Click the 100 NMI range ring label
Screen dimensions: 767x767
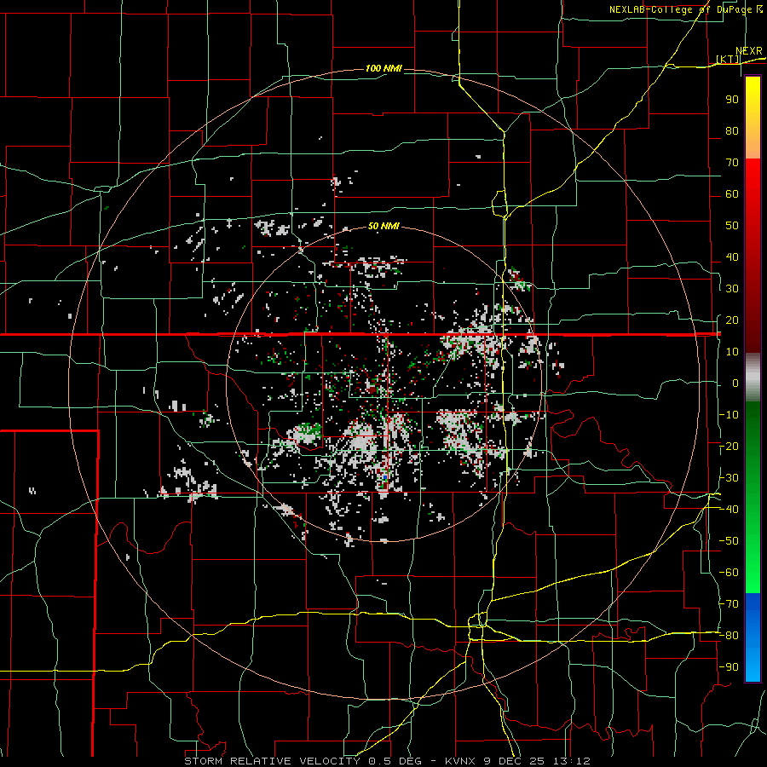coord(383,68)
